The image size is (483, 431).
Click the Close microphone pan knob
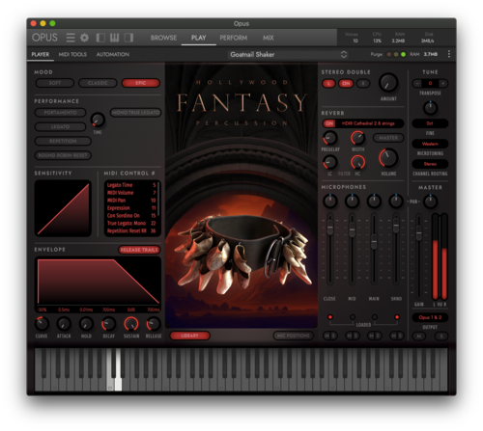coord(329,202)
